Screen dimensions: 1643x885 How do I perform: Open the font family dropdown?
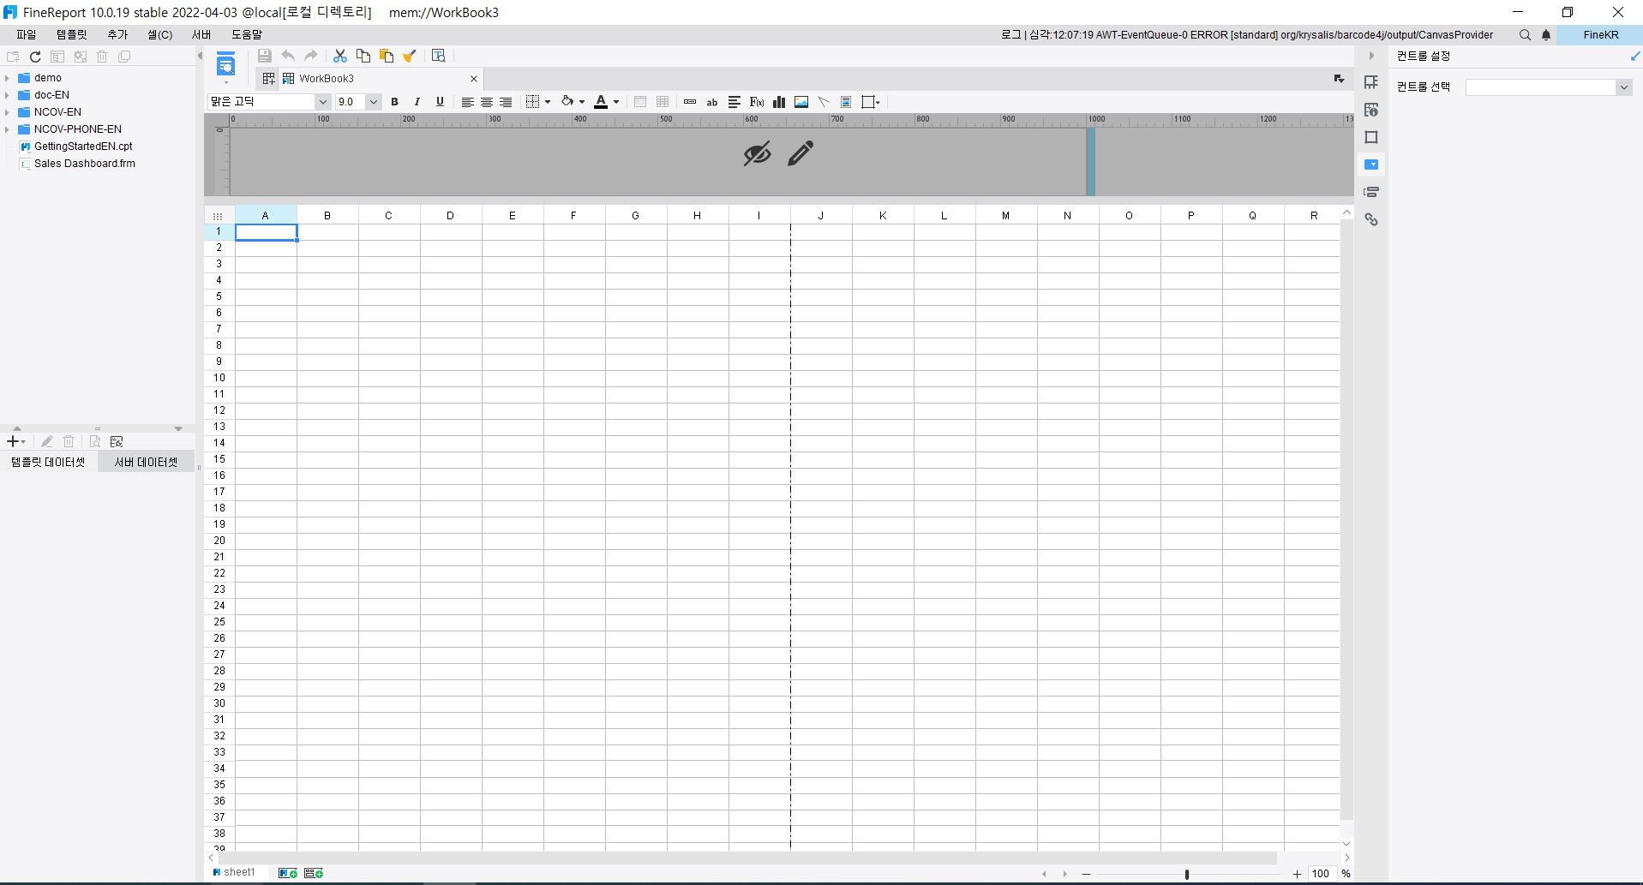pos(323,102)
